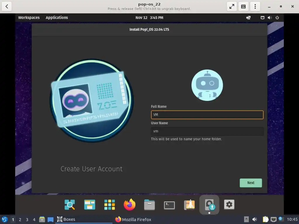Click the Install Pop!_OS 22.04 LTS title

[x=149, y=29]
